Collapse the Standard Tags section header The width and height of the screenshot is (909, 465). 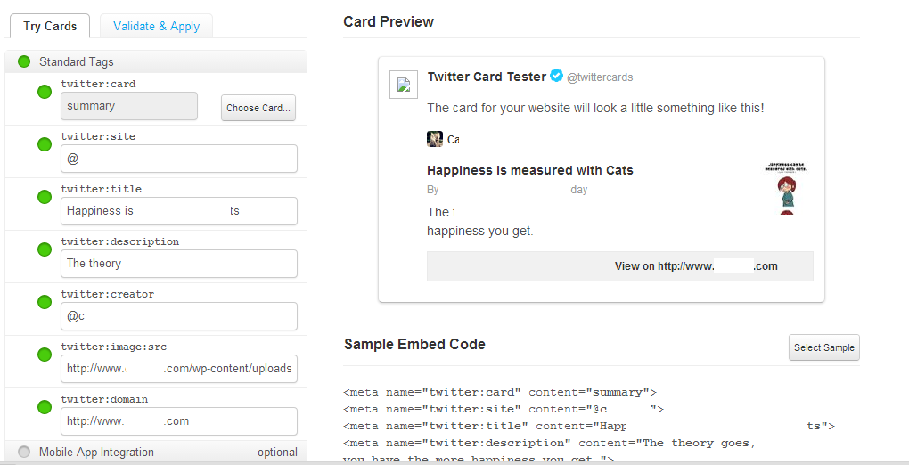156,61
